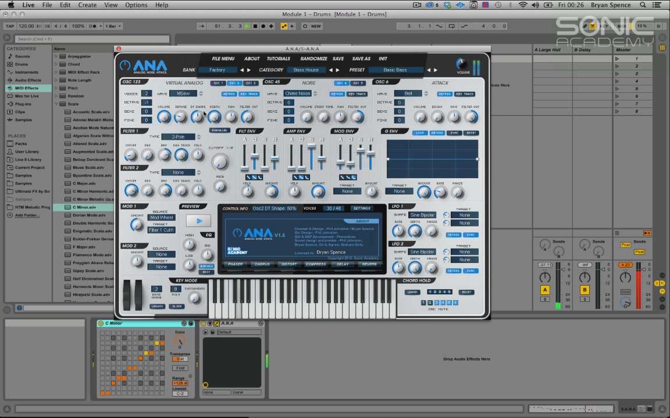Open Filter 1 type 2-Pole dropdown

[x=178, y=137]
